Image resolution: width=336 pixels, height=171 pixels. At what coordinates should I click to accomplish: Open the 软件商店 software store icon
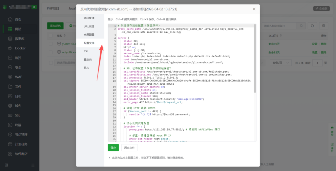[10, 154]
